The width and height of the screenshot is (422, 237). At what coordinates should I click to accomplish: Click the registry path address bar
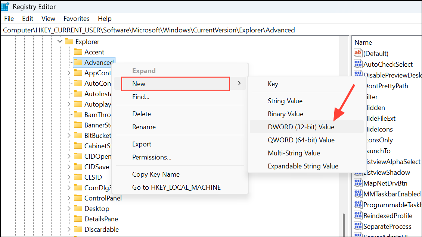pos(149,30)
